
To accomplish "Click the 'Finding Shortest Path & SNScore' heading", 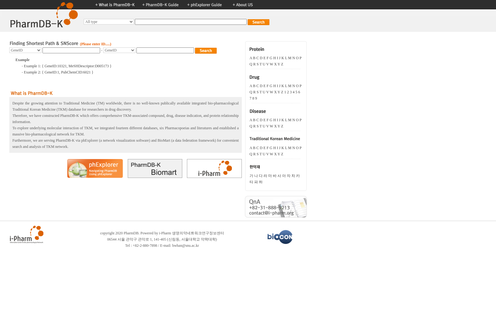I will click(44, 43).
